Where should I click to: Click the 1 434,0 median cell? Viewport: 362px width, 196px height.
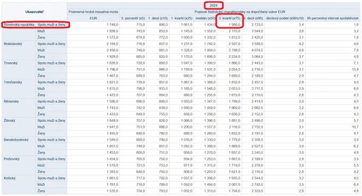point(210,24)
